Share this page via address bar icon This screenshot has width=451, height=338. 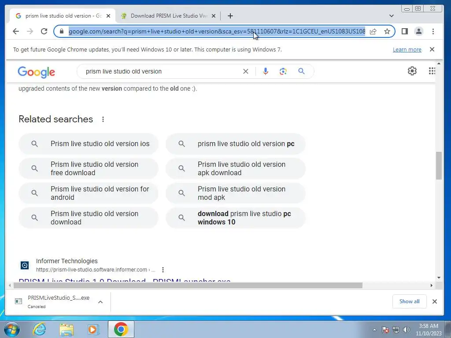click(373, 31)
